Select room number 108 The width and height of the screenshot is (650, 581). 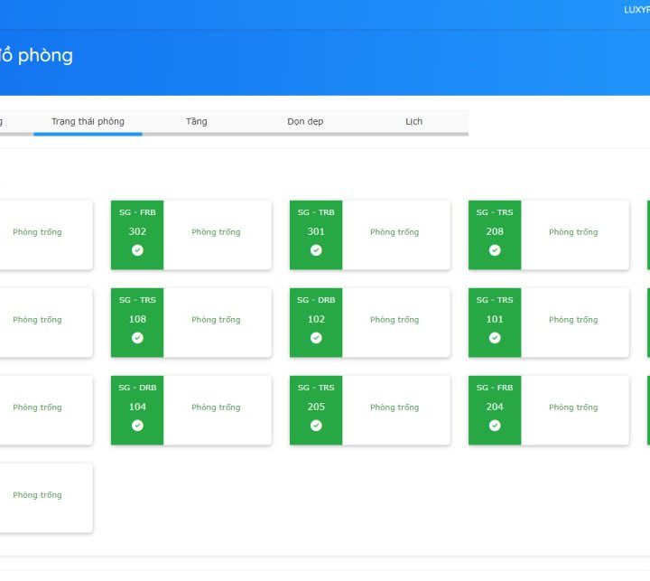coord(137,319)
